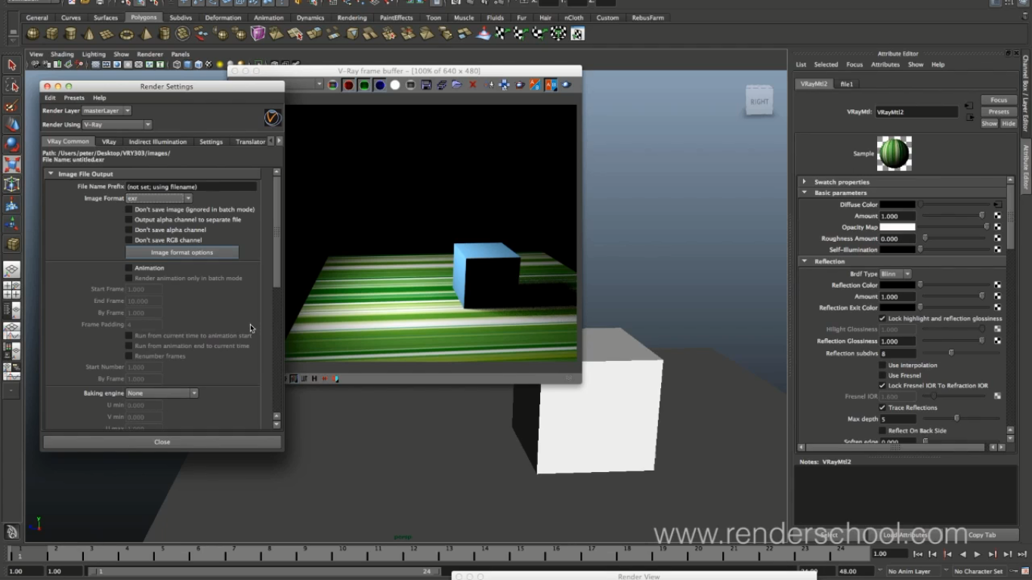
Task: Select the Rendering shelf tab
Action: (352, 17)
